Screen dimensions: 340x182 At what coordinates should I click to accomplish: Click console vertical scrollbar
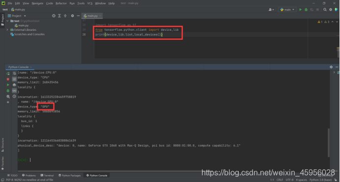(329, 143)
